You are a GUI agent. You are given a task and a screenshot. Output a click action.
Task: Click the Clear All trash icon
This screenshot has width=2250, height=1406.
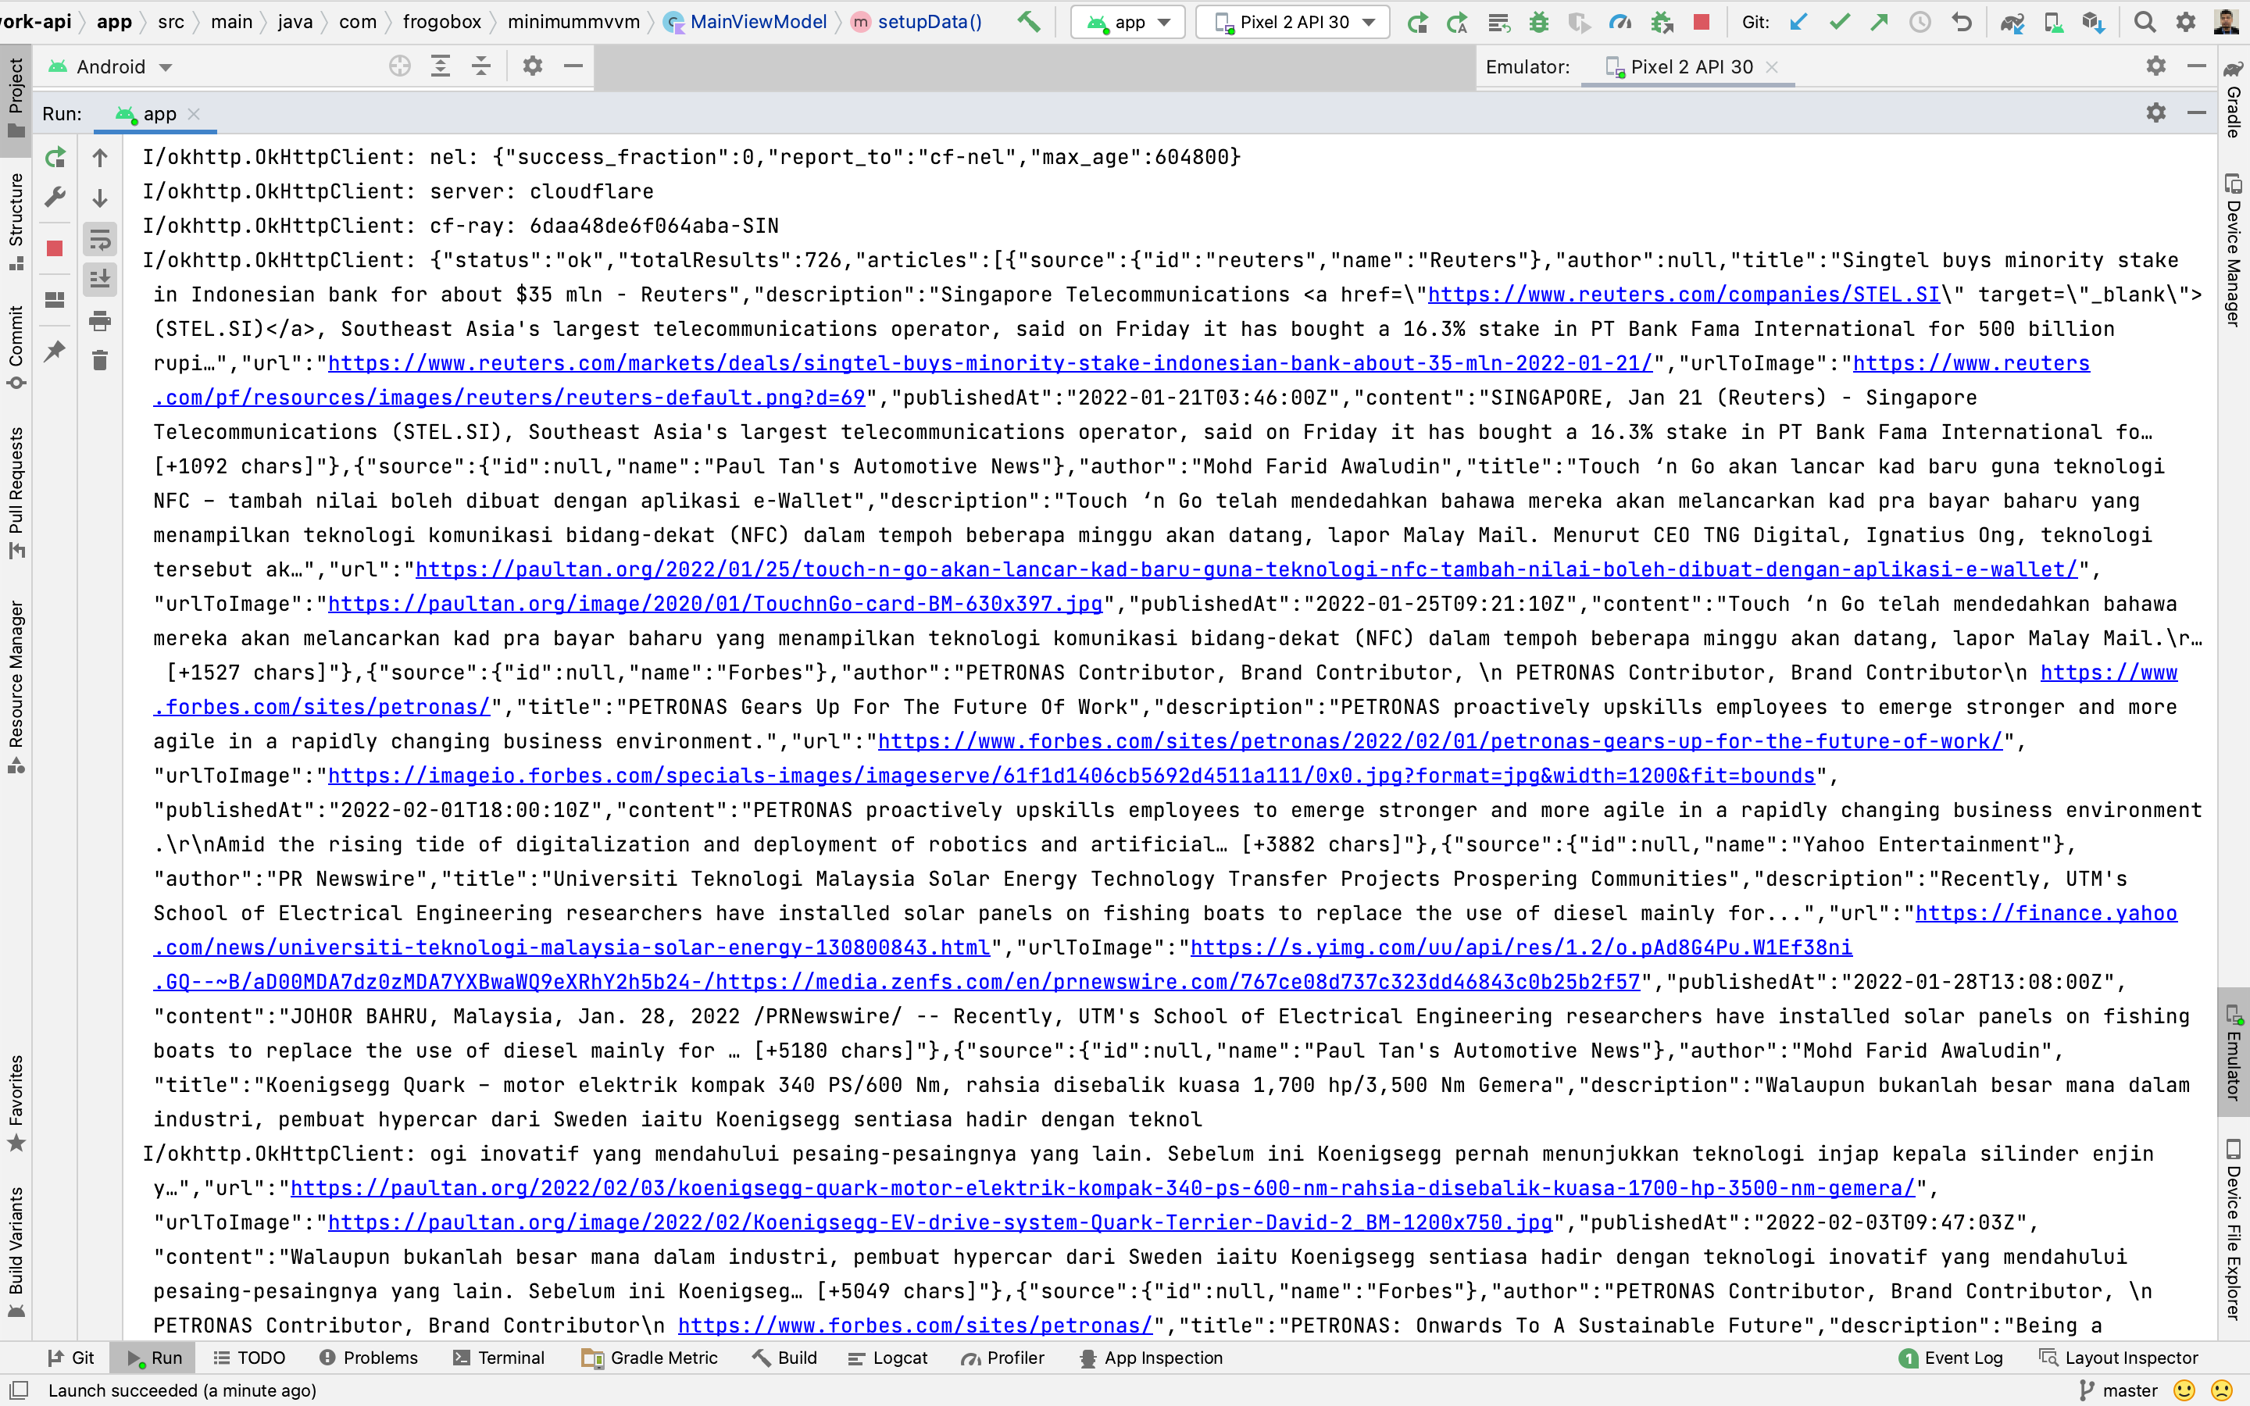[101, 361]
